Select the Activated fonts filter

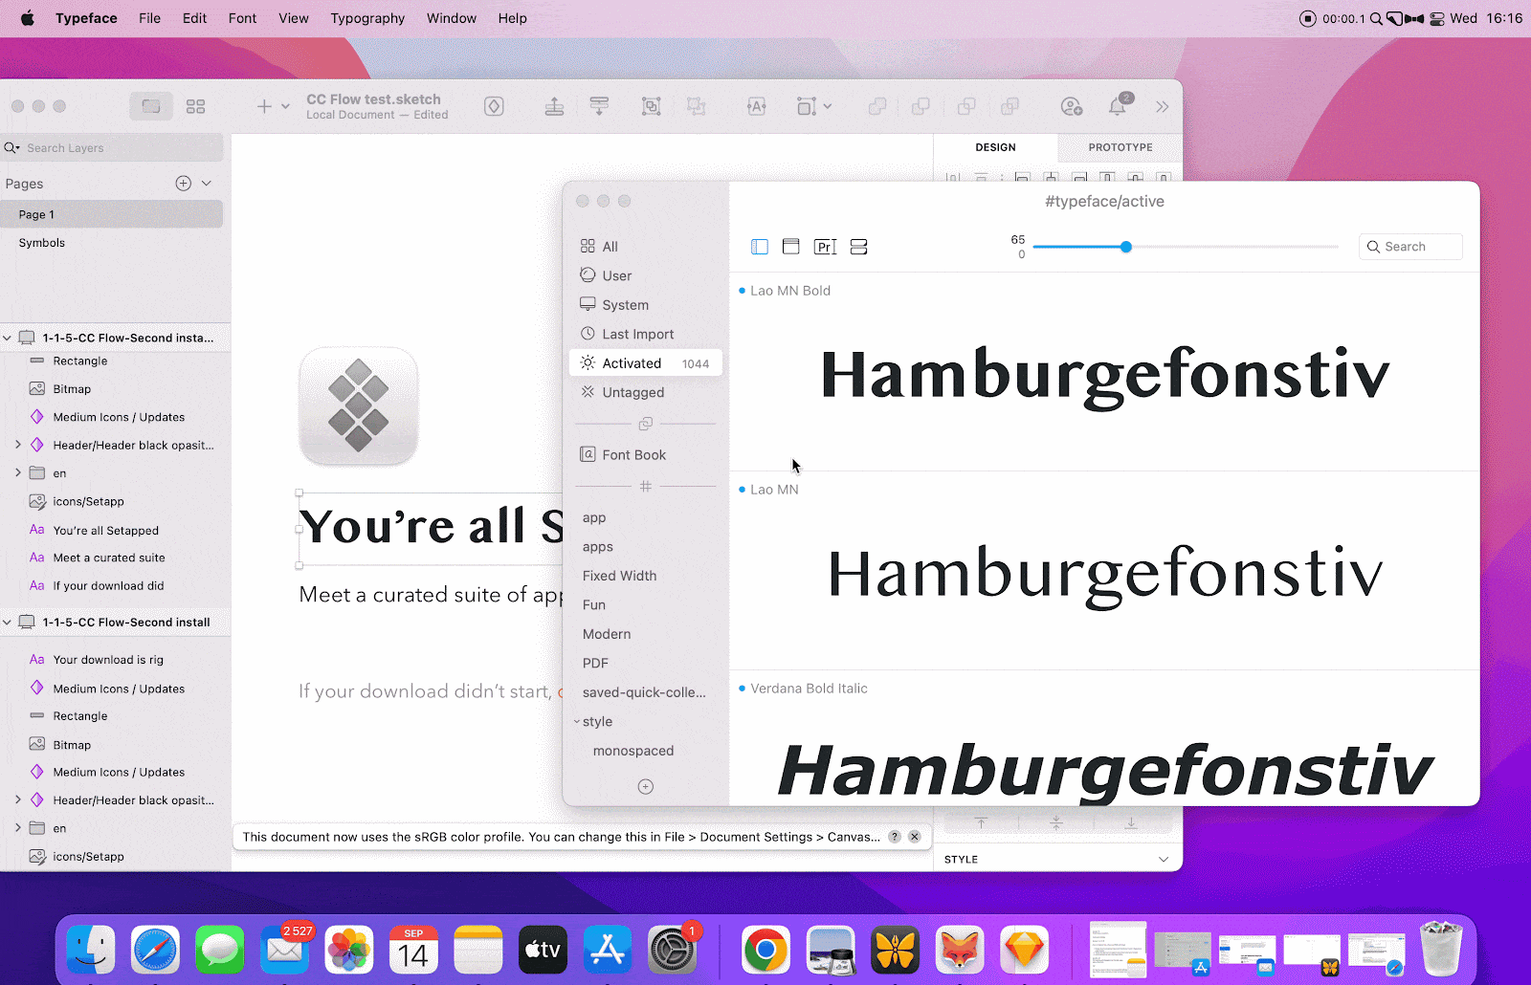click(645, 363)
